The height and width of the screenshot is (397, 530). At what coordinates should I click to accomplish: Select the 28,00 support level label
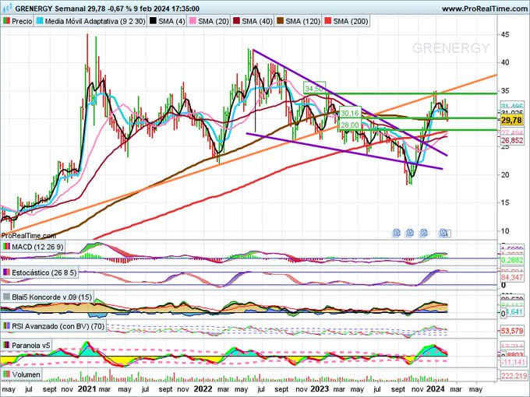[x=350, y=125]
